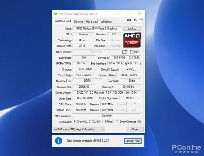The width and height of the screenshot is (204, 156).
Task: Click the Bus Width field 128 bit
Action: pos(131,81)
